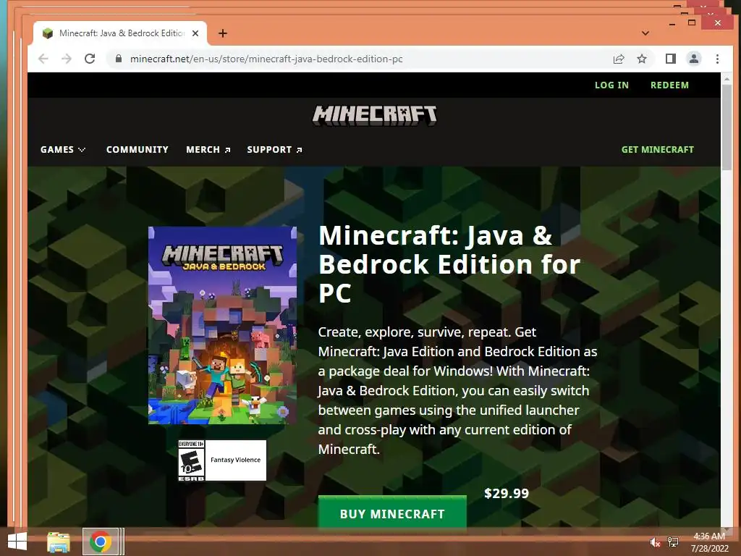Viewport: 741px width, 556px height.
Task: Click the Minecraft logo in the header
Action: tap(374, 115)
